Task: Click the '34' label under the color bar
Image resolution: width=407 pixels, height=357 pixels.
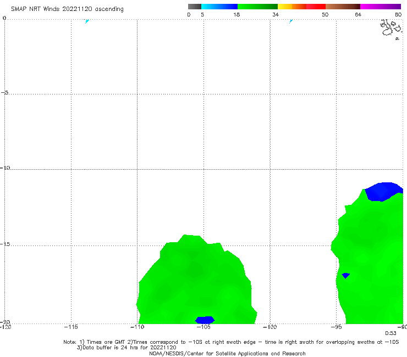Action: 276,14
